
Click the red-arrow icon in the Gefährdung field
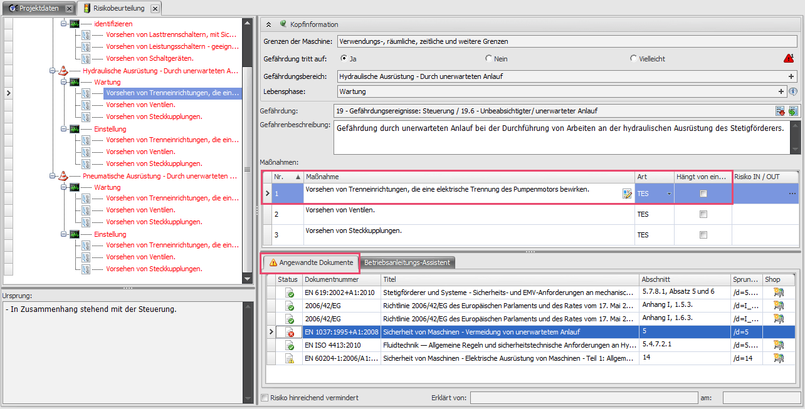pos(781,111)
